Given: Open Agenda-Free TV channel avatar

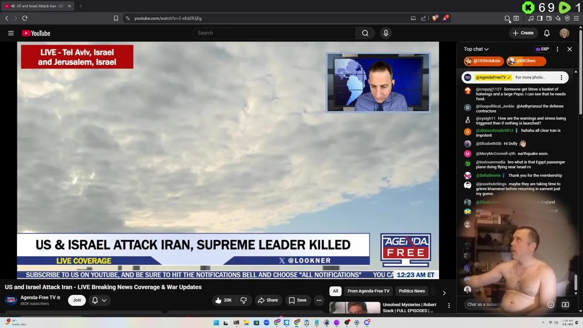Looking at the screenshot, I should tap(11, 300).
